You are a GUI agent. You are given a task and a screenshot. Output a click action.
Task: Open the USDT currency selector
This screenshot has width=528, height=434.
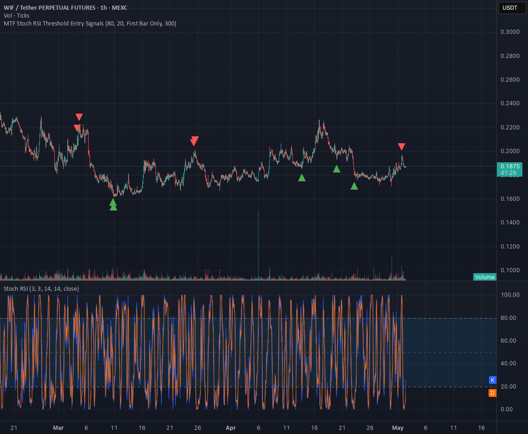click(511, 8)
